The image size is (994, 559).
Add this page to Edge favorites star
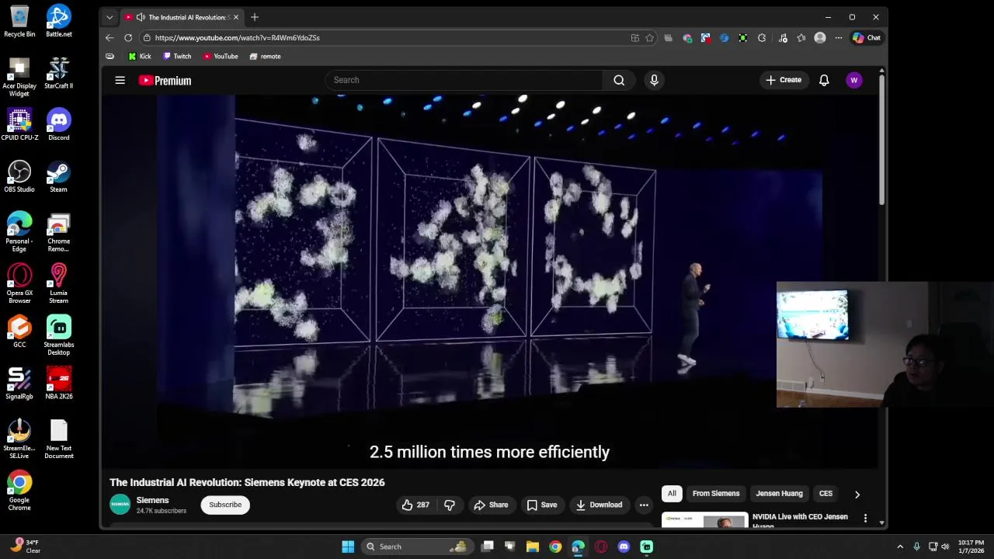(x=649, y=37)
